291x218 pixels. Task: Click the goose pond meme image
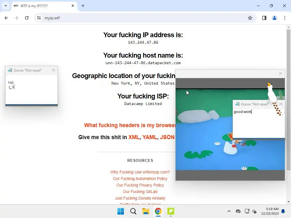click(x=204, y=129)
